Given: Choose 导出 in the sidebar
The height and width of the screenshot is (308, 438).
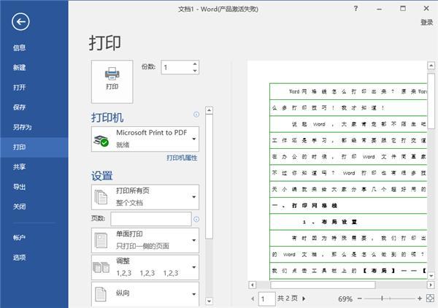Looking at the screenshot, I should [x=19, y=187].
